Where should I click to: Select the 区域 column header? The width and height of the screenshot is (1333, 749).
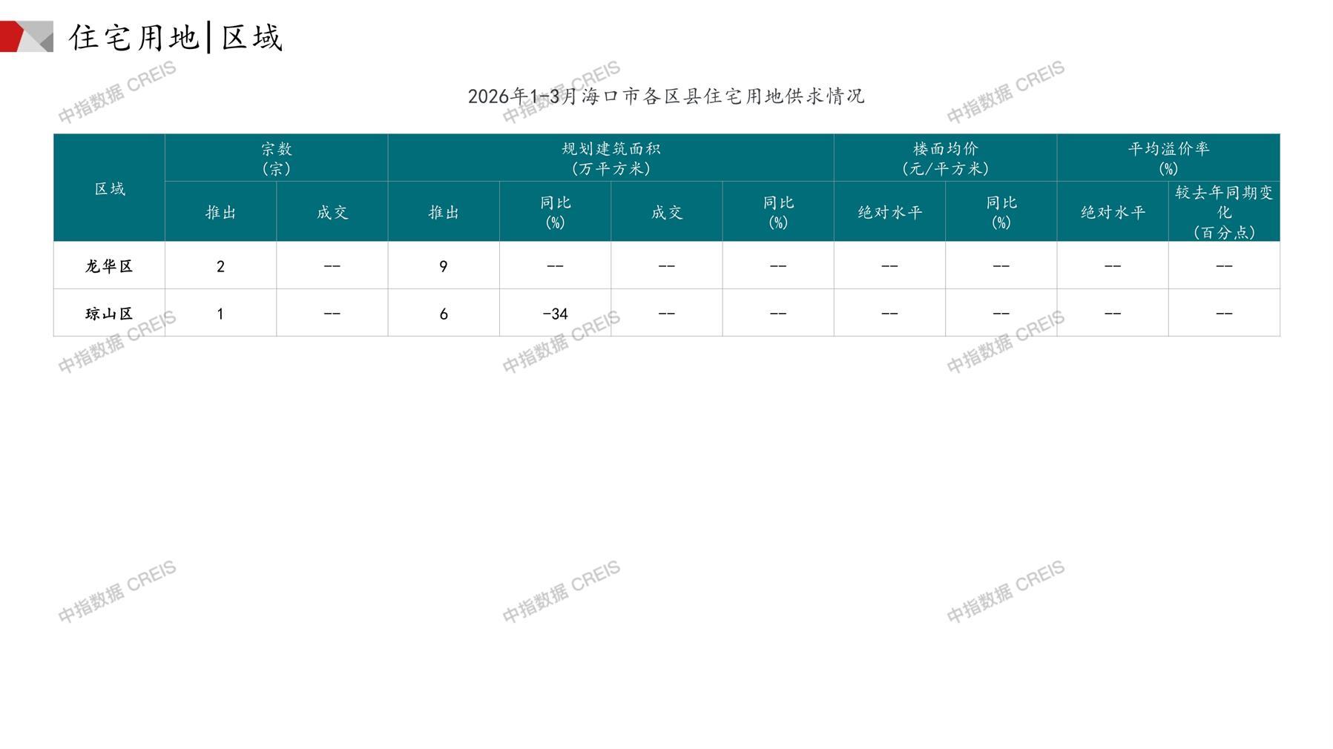[x=109, y=188]
